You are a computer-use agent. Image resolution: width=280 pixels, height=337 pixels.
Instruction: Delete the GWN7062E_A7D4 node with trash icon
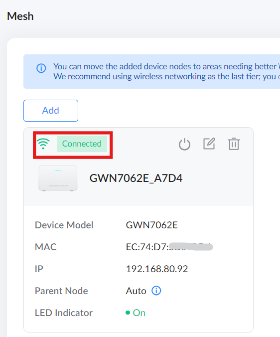234,144
